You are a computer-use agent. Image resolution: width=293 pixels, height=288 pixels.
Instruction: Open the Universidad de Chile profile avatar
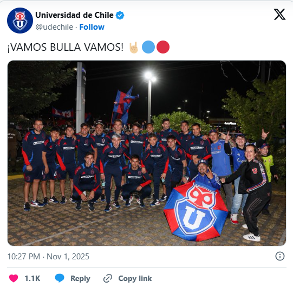pos(20,21)
